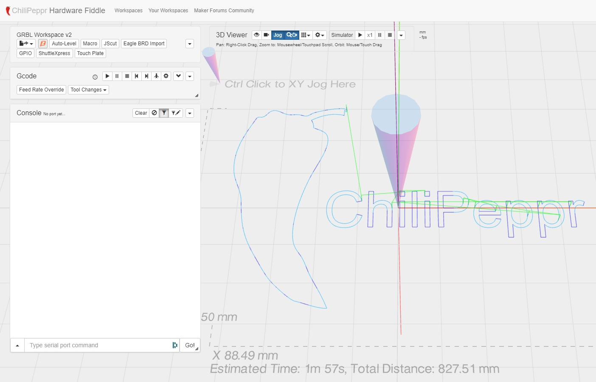Open the Workspaces menu
The height and width of the screenshot is (382, 596).
coord(128,11)
